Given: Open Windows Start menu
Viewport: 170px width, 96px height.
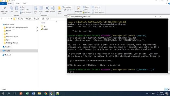Looking at the screenshot, I should tap(3, 94).
